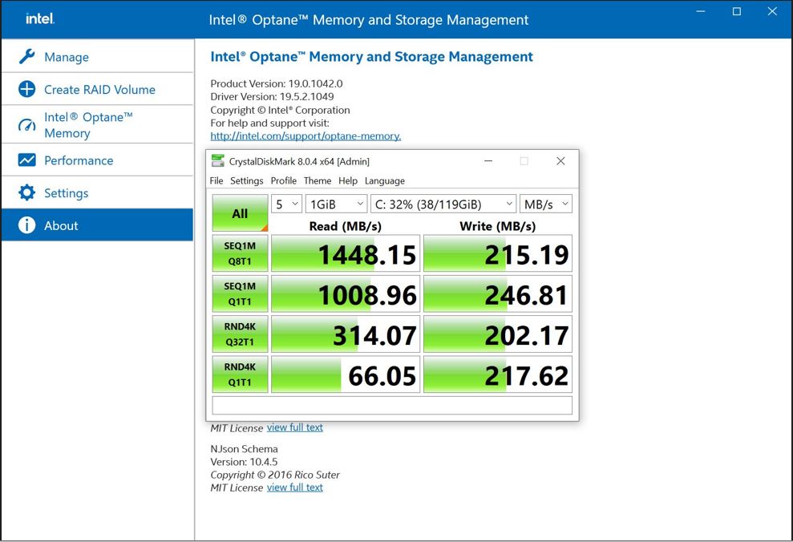The height and width of the screenshot is (542, 793).
Task: Open the Theme menu
Action: [x=318, y=180]
